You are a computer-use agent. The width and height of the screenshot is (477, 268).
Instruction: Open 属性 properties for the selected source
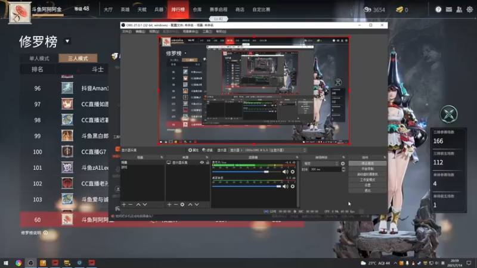coord(193,150)
